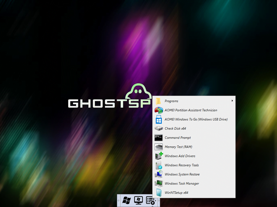This screenshot has height=207, width=277.
Task: Click the Windows flag icon in dock
Action: (126, 200)
